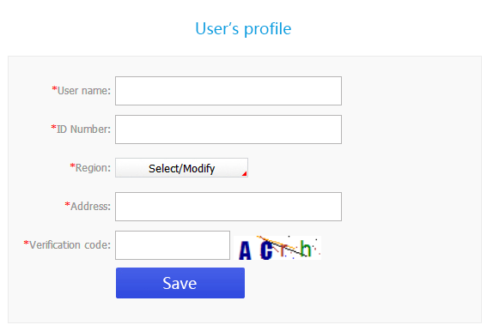The width and height of the screenshot is (487, 331).
Task: Click the "Address:" field label
Action: click(x=90, y=207)
